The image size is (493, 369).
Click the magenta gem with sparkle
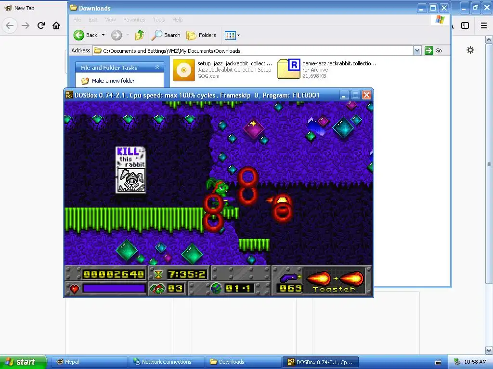[x=253, y=128]
